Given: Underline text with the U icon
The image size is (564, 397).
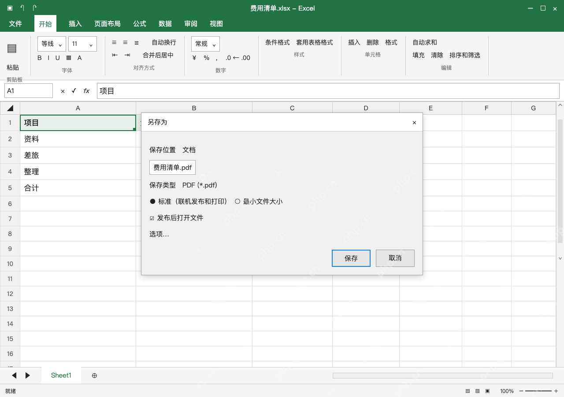Looking at the screenshot, I should (57, 58).
